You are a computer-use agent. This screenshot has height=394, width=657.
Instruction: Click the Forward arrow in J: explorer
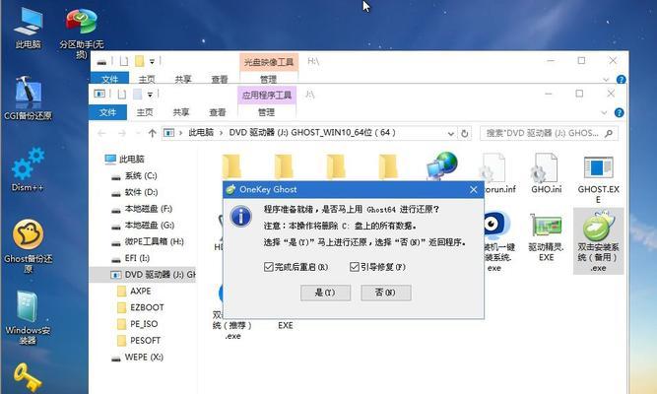(x=122, y=133)
